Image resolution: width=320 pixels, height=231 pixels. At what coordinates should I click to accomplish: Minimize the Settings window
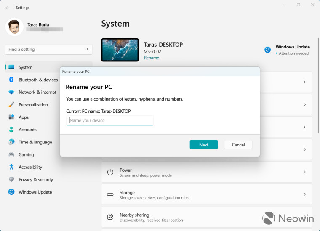coord(284,5)
